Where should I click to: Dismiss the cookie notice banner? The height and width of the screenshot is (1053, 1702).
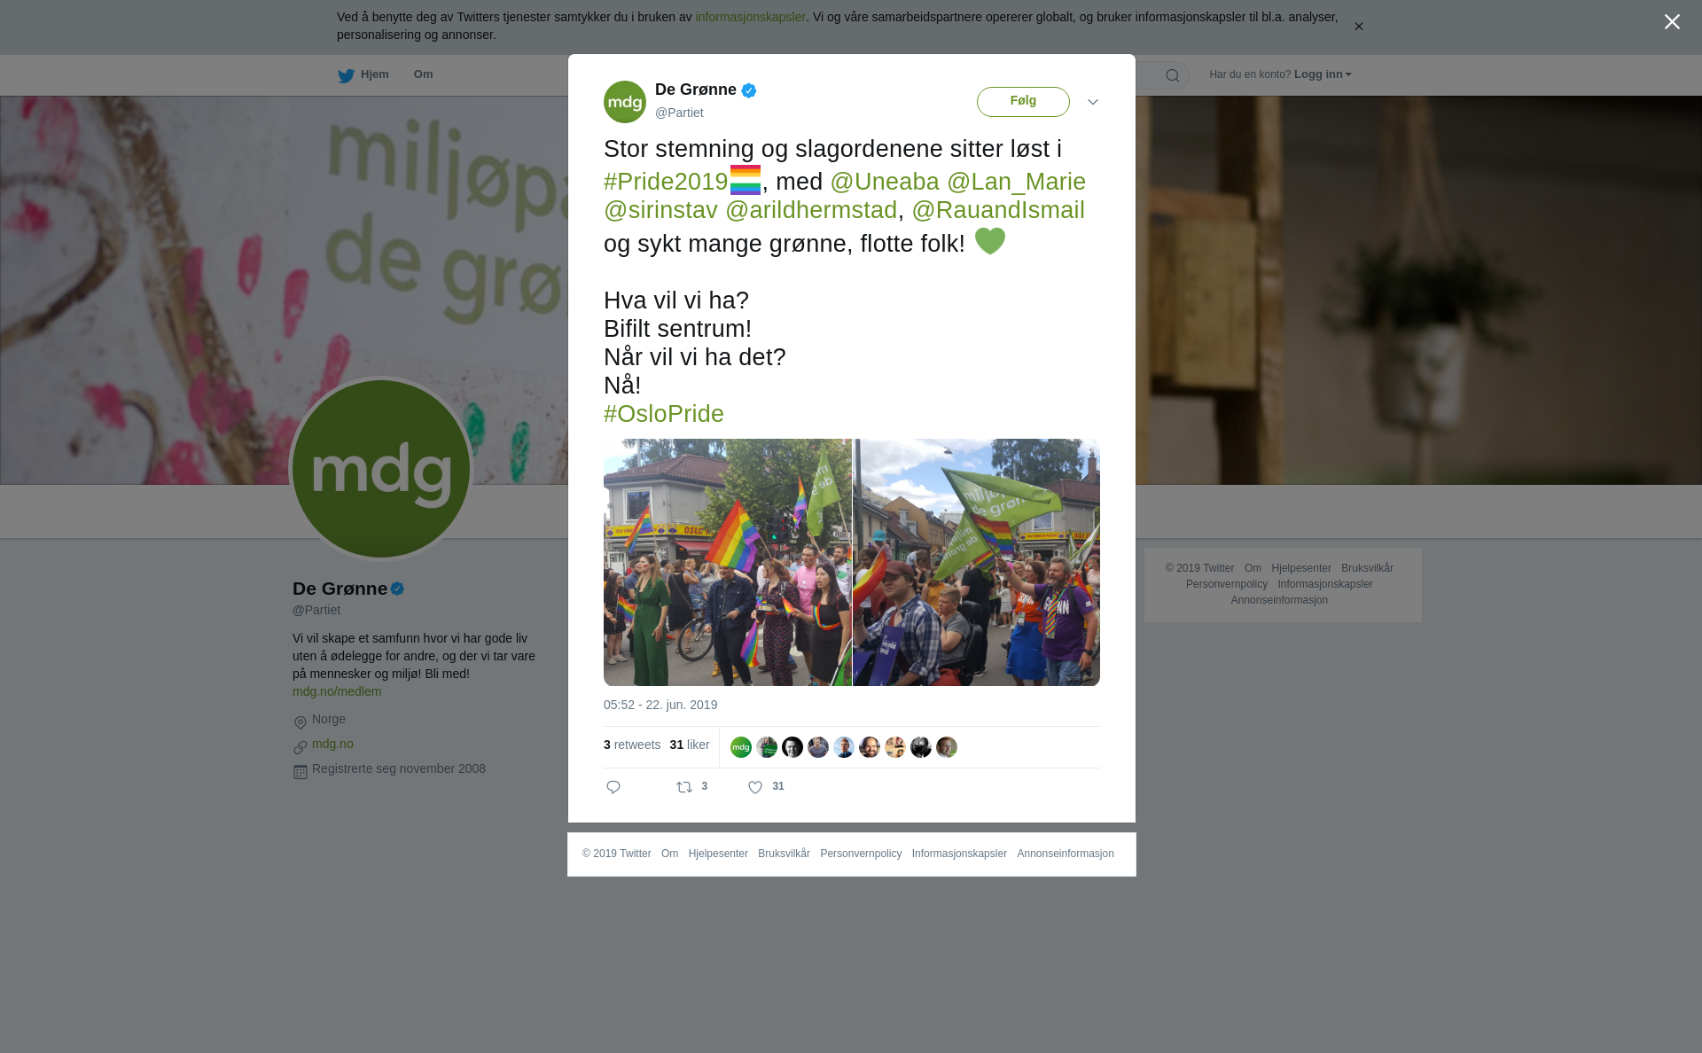click(1358, 27)
